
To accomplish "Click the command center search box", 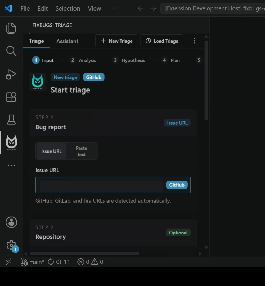I will pos(213,8).
